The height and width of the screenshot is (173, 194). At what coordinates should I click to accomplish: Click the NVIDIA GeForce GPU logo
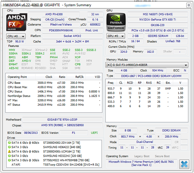(x=116, y=22)
